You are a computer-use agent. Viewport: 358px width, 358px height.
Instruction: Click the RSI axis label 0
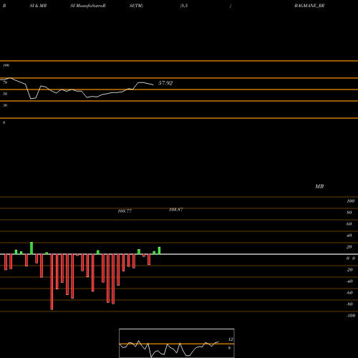pyautogui.click(x=4, y=122)
